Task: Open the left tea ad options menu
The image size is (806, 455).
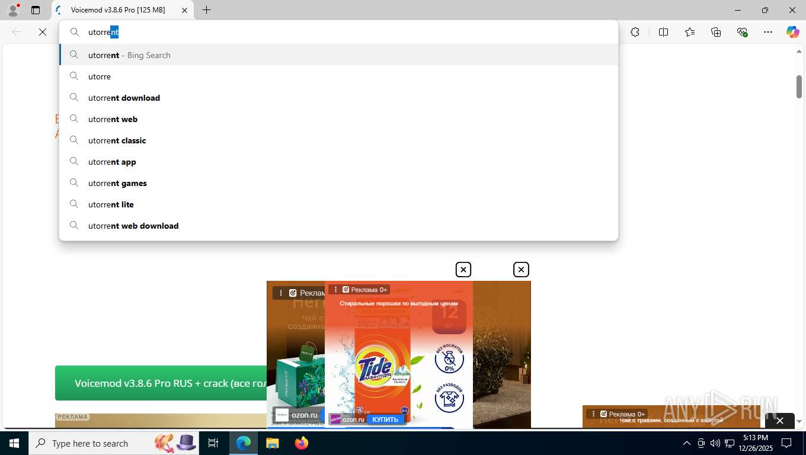Action: point(281,293)
